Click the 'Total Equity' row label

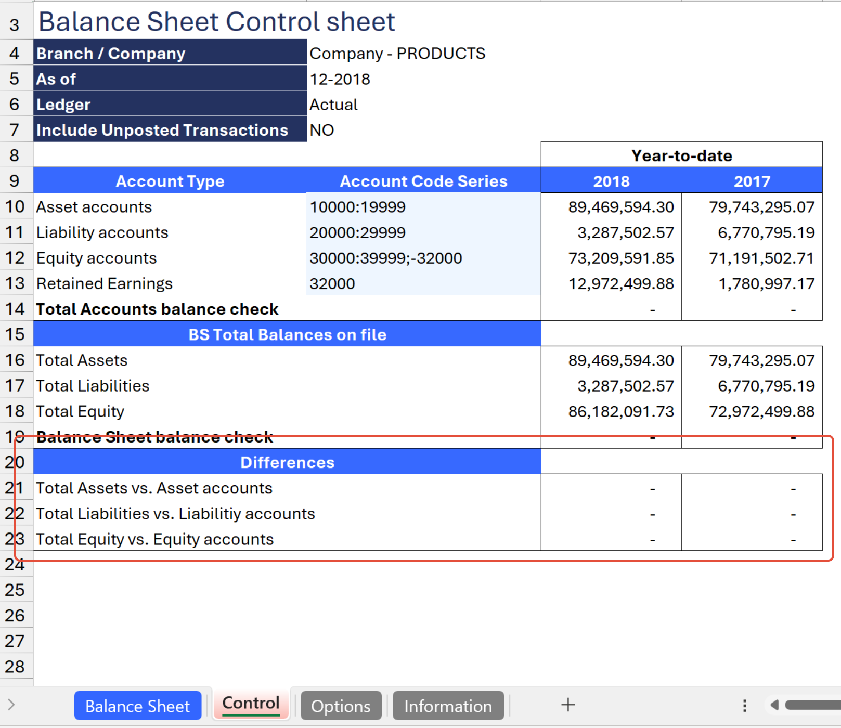(287, 411)
